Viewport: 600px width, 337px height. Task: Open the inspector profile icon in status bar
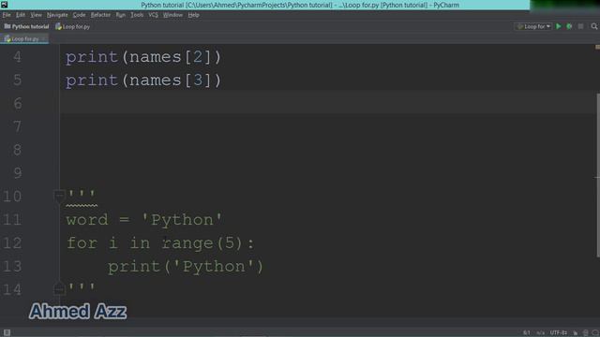click(x=585, y=333)
